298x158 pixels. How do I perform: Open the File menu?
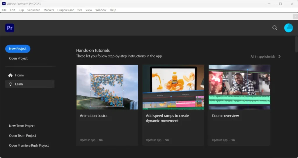(4, 10)
